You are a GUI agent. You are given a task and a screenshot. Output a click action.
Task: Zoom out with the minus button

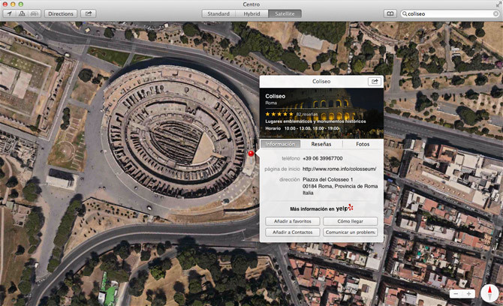[456, 293]
